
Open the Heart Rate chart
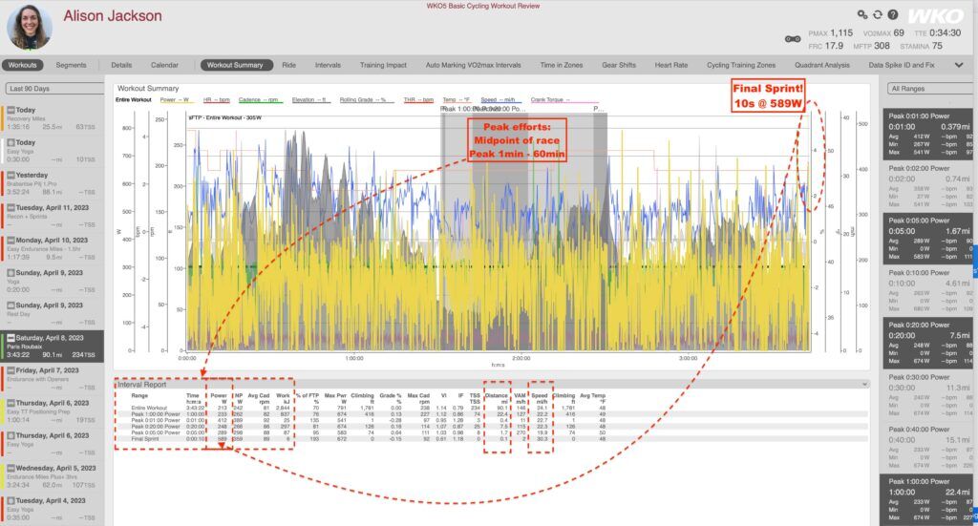pyautogui.click(x=671, y=65)
